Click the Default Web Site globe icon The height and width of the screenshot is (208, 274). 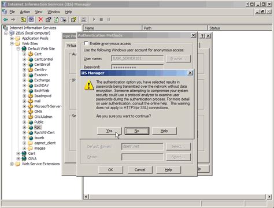click(24, 49)
